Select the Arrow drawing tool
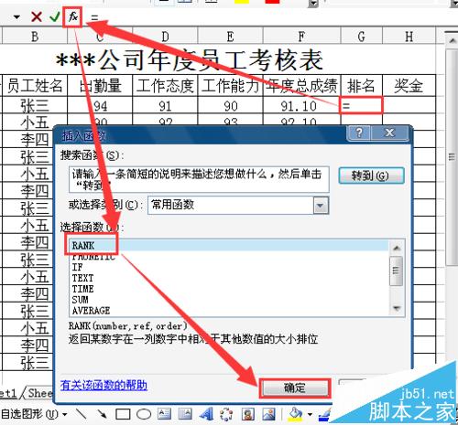 point(102,413)
